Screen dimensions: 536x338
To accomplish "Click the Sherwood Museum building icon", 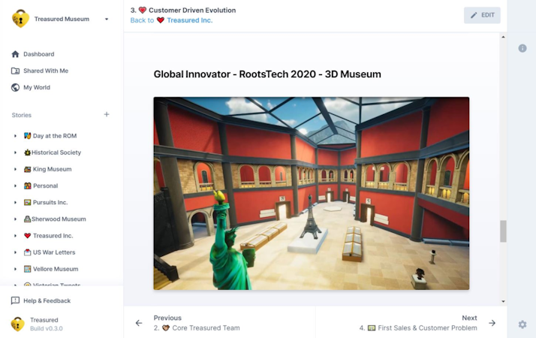I will (x=27, y=219).
